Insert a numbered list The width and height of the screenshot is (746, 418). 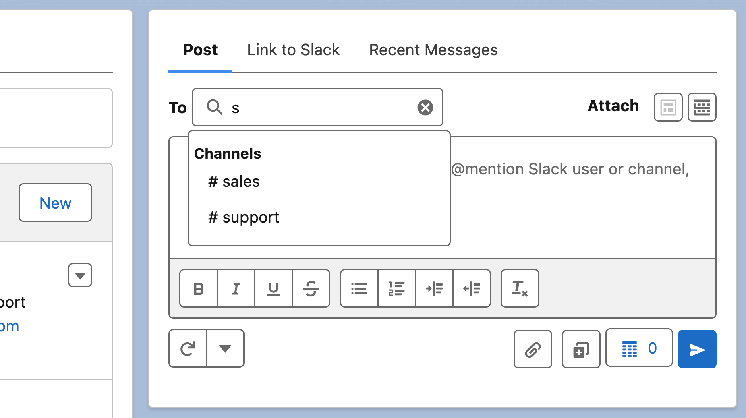(x=396, y=288)
